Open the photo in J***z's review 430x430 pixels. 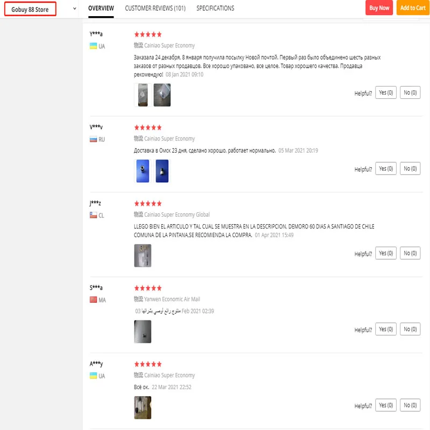(x=142, y=256)
